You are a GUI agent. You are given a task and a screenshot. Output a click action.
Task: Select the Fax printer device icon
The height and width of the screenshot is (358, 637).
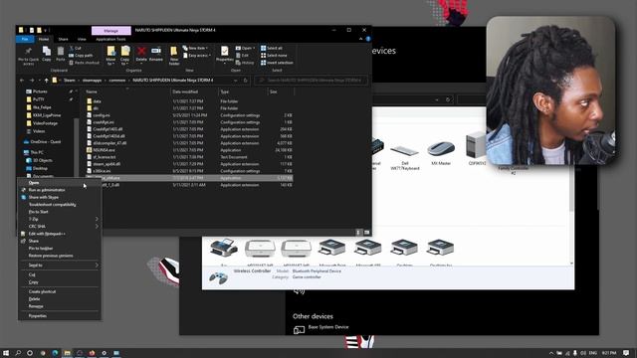pos(223,248)
